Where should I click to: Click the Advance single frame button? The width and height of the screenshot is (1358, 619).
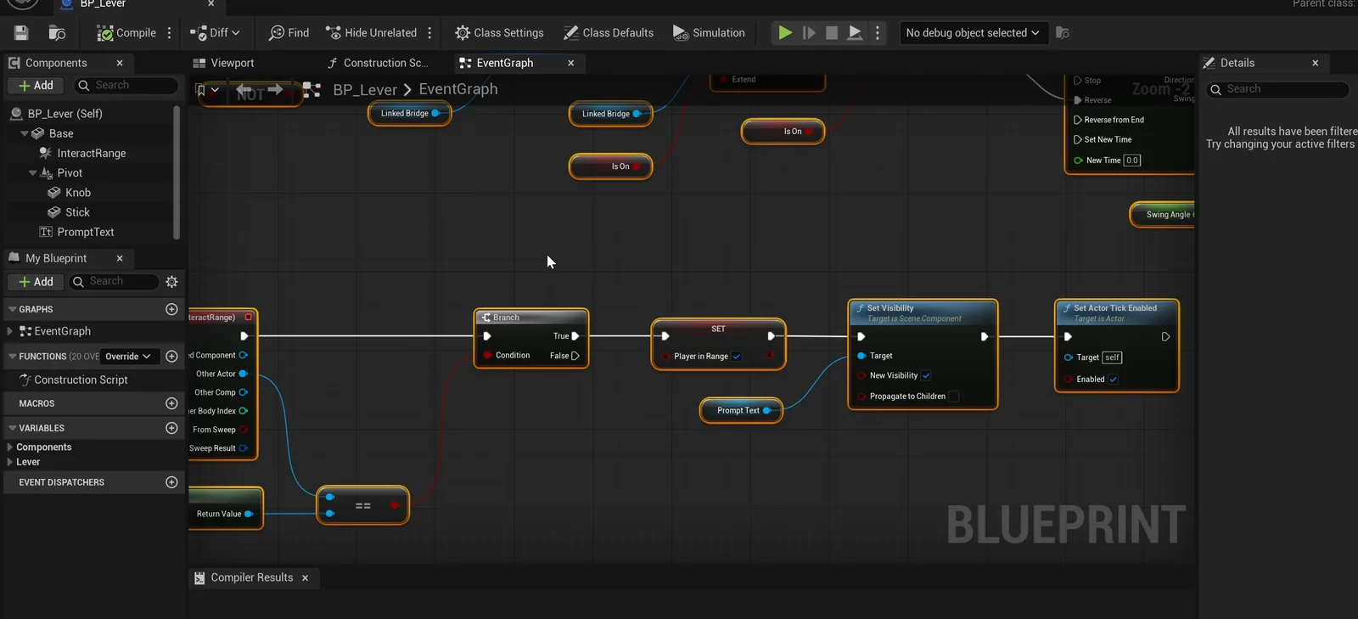809,33
